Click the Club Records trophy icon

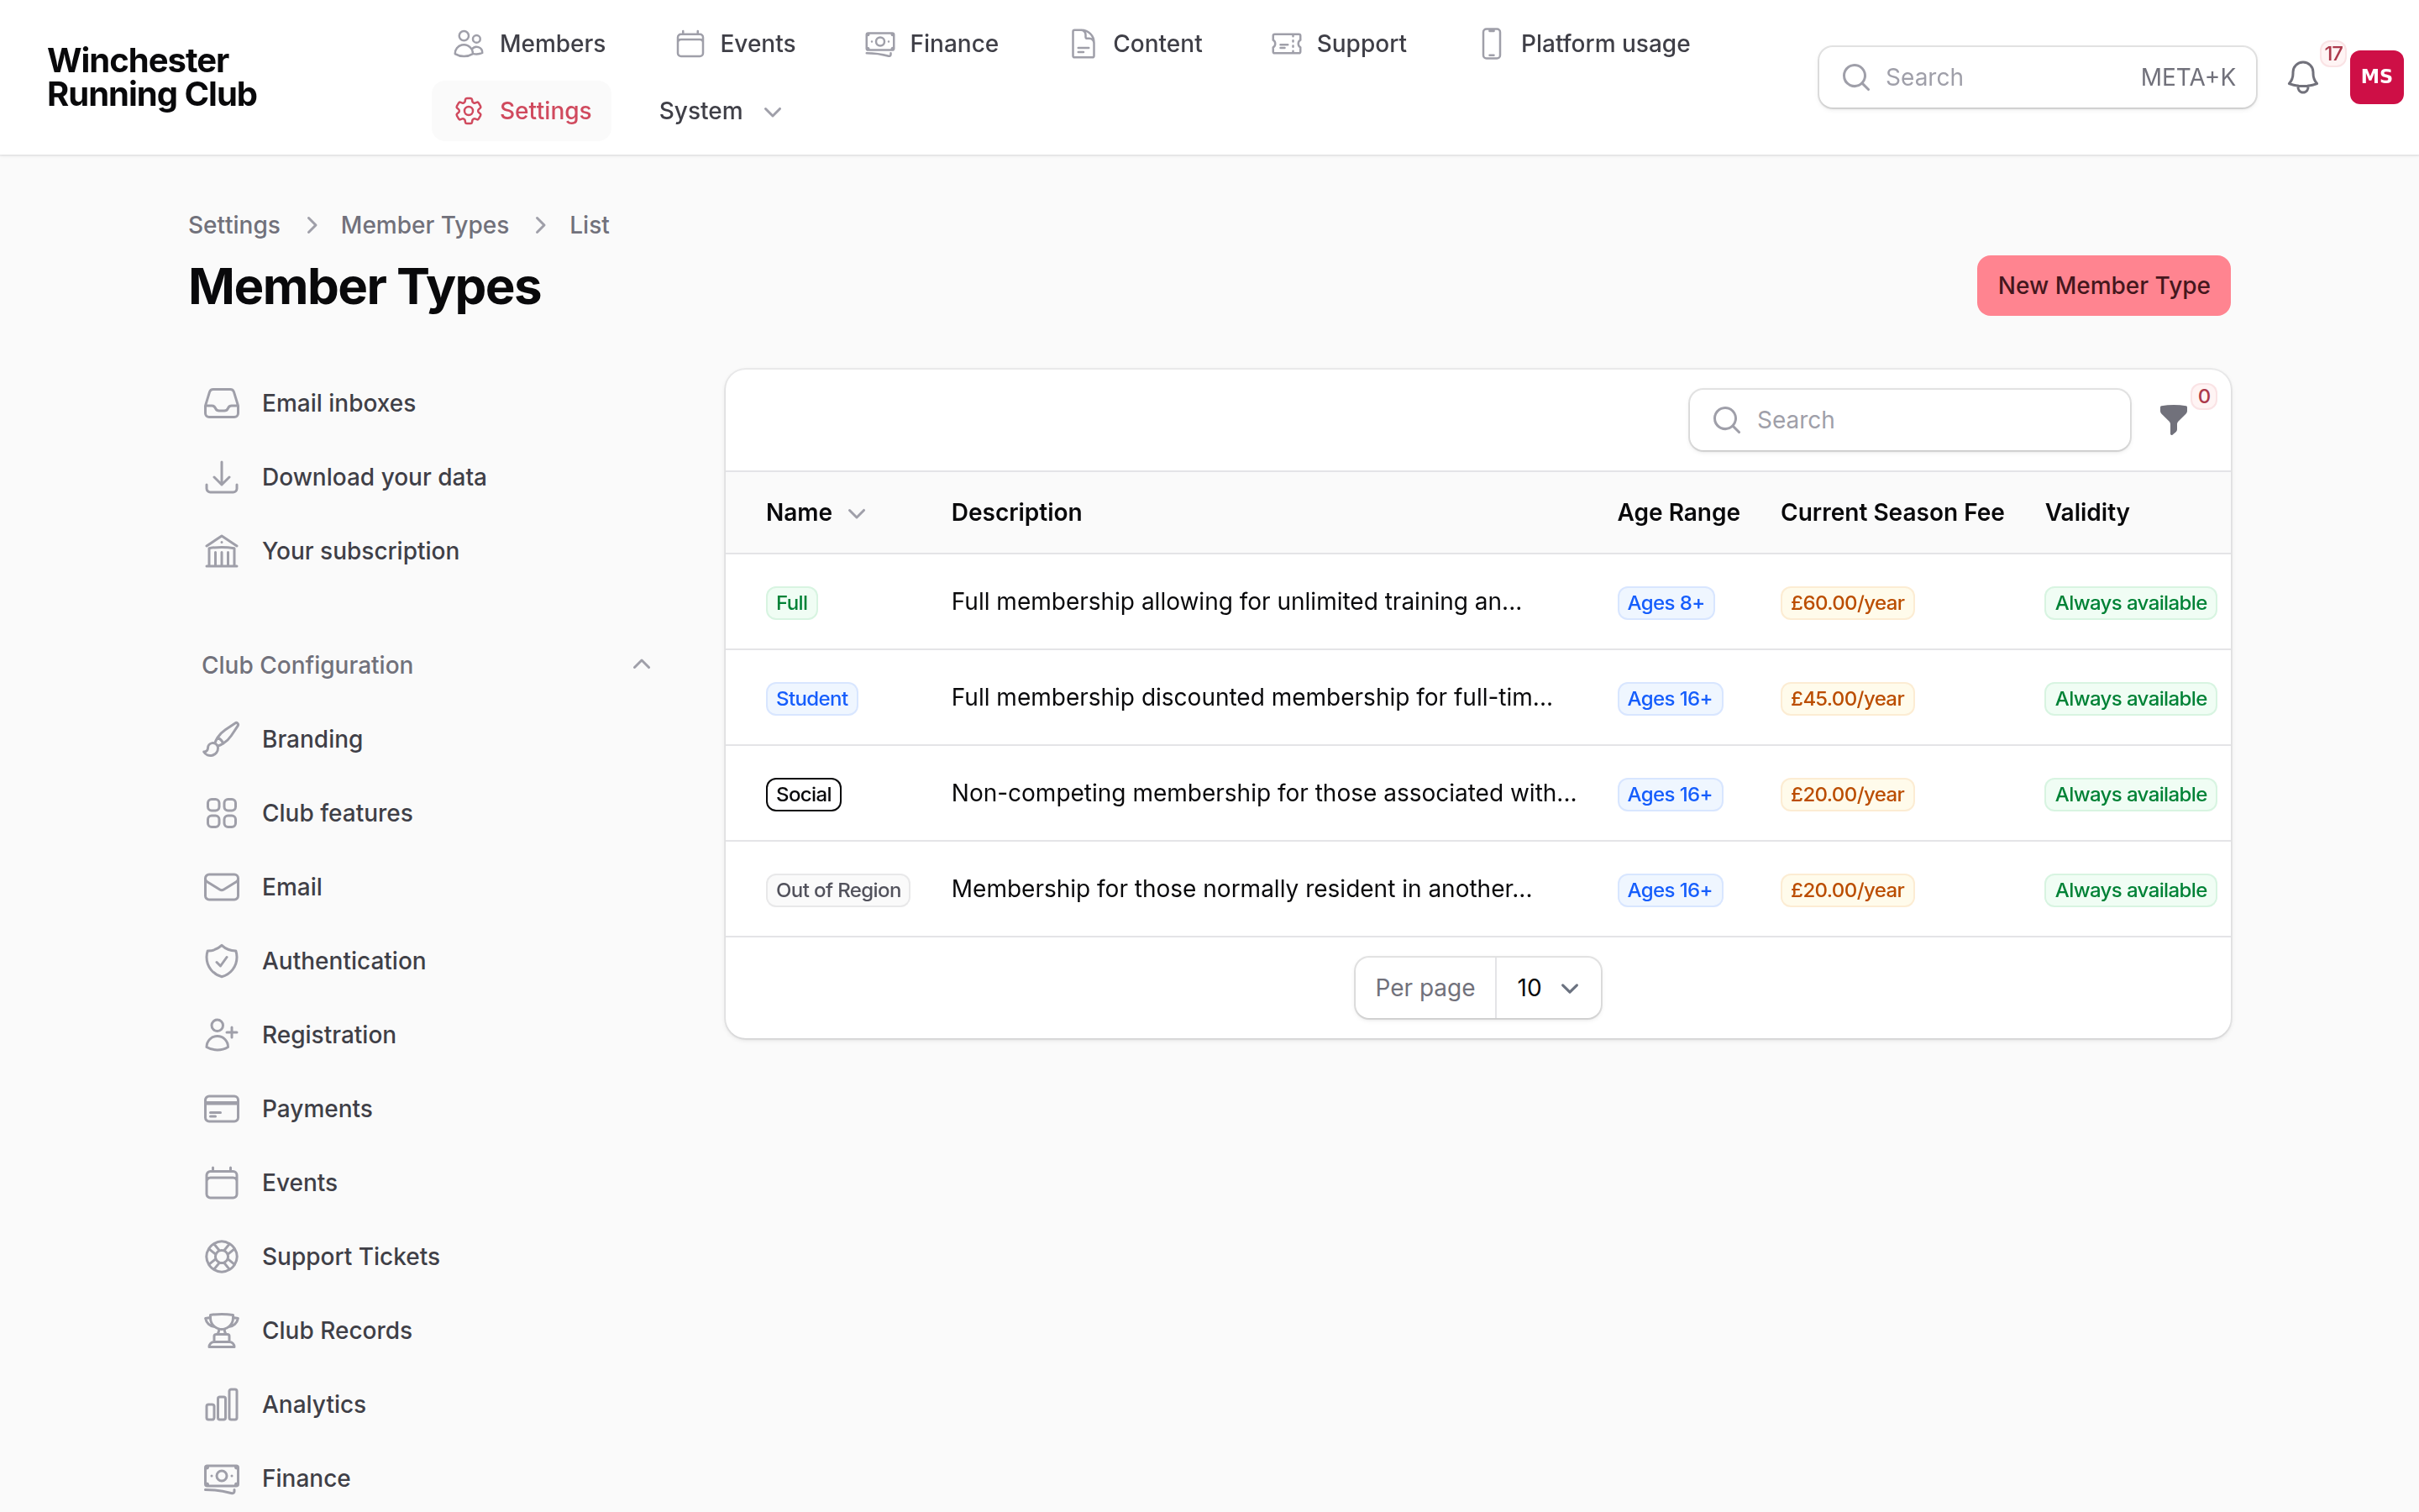pos(222,1331)
